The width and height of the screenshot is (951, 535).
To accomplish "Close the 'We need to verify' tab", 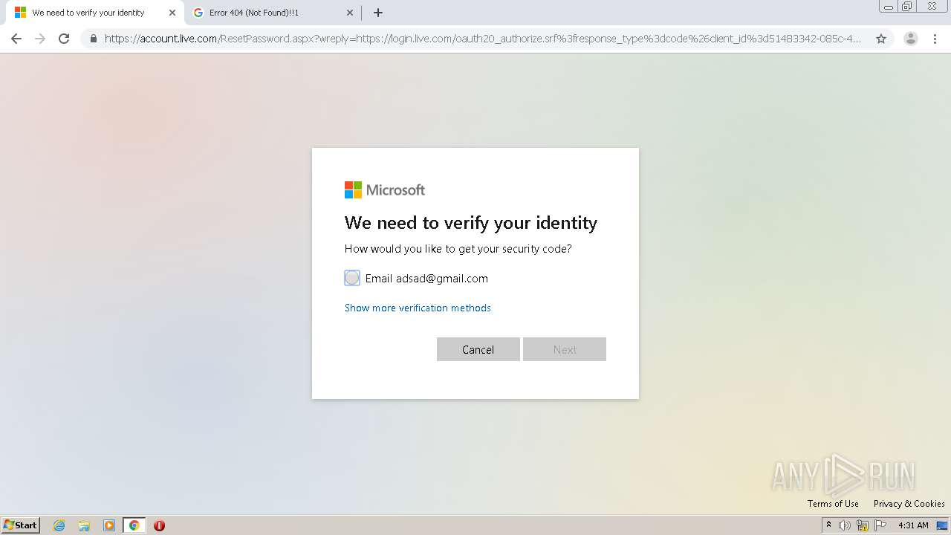I will pyautogui.click(x=172, y=13).
